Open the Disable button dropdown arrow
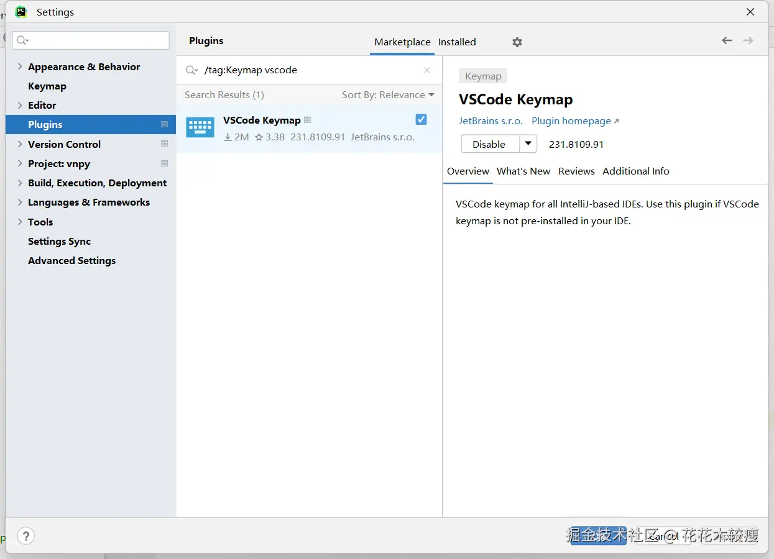The height and width of the screenshot is (559, 774). [x=528, y=143]
